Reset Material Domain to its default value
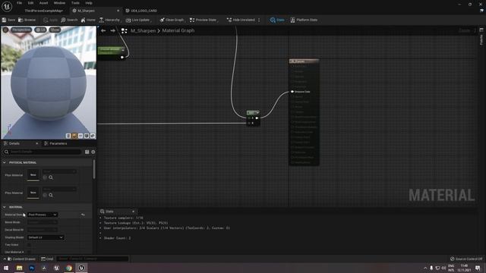Image resolution: width=486 pixels, height=273 pixels. 83,215
